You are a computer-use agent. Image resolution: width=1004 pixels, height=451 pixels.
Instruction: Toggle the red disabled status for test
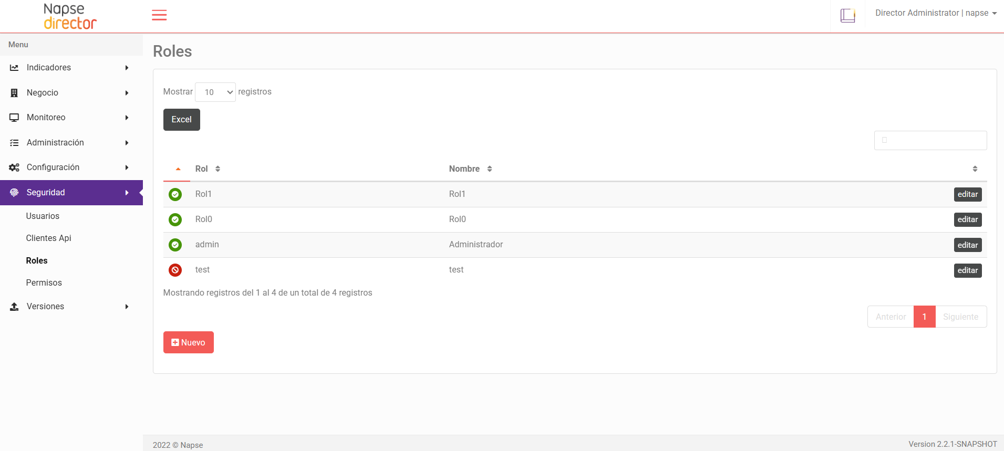[x=175, y=270]
